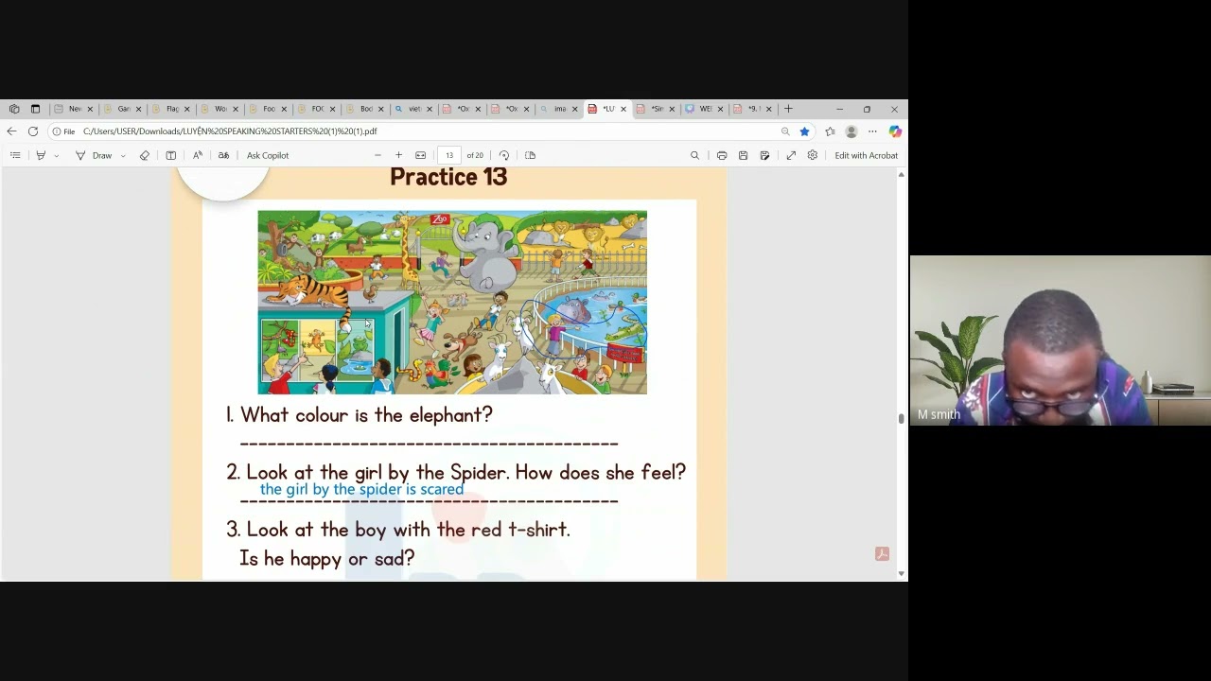Open the table of contents sidebar

15,155
